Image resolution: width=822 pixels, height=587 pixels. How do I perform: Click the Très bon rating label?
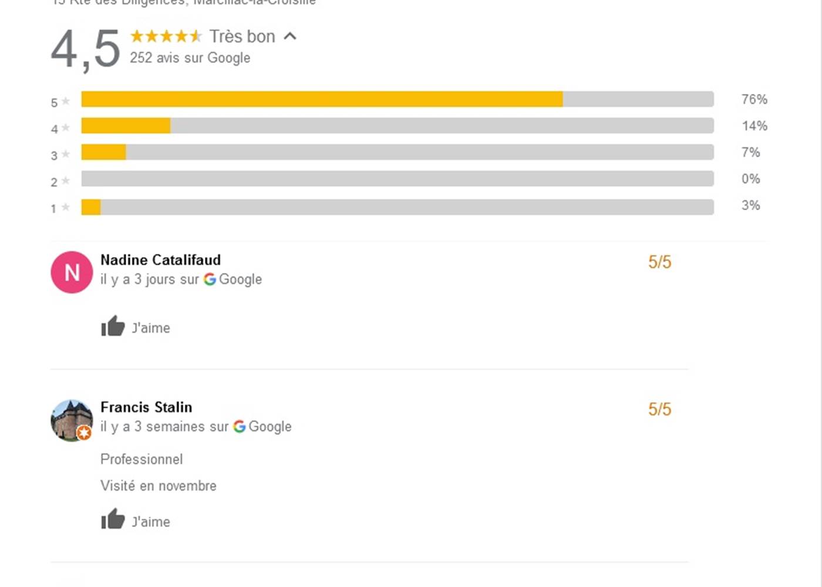tap(242, 36)
